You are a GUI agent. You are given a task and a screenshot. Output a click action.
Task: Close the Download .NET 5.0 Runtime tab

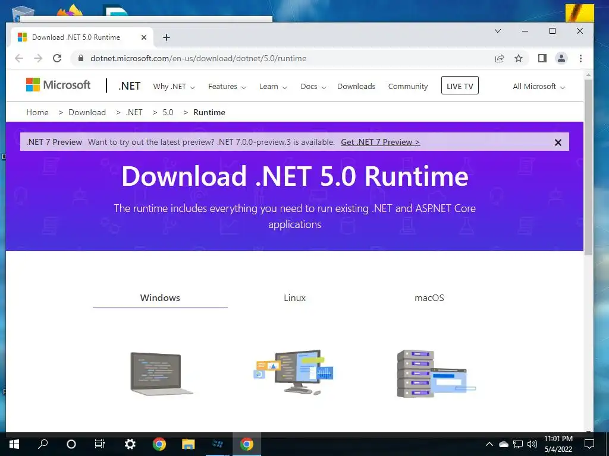144,37
